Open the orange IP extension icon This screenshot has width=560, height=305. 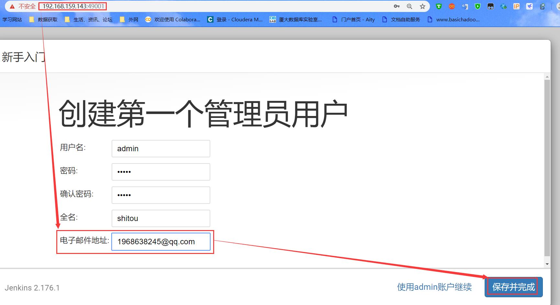tap(516, 6)
